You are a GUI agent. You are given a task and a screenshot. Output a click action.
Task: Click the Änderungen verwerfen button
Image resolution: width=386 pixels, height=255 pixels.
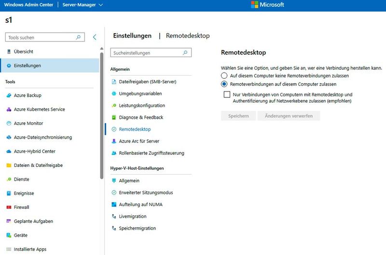tap(289, 116)
